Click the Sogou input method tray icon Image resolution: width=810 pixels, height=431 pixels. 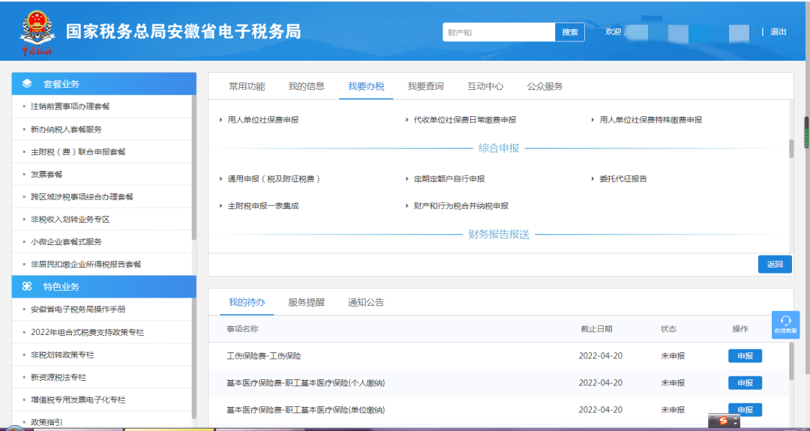point(723,421)
